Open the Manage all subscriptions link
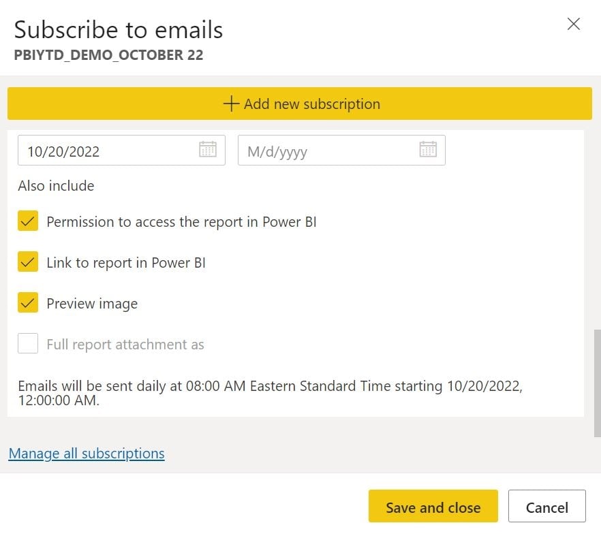 87,454
